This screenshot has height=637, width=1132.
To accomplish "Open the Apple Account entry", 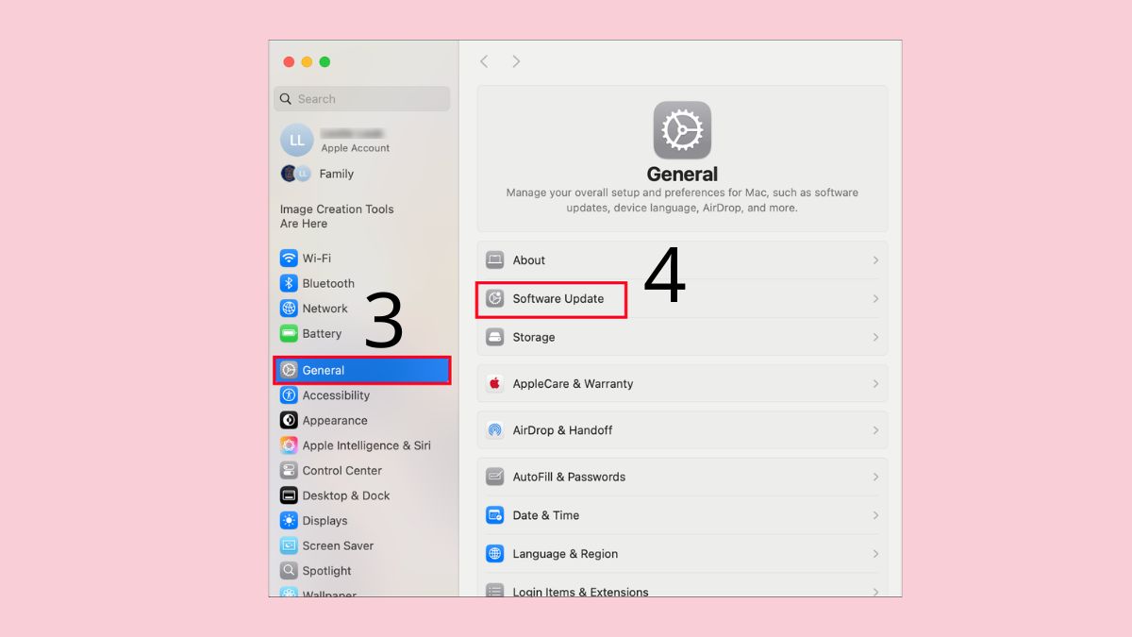I will tap(355, 148).
